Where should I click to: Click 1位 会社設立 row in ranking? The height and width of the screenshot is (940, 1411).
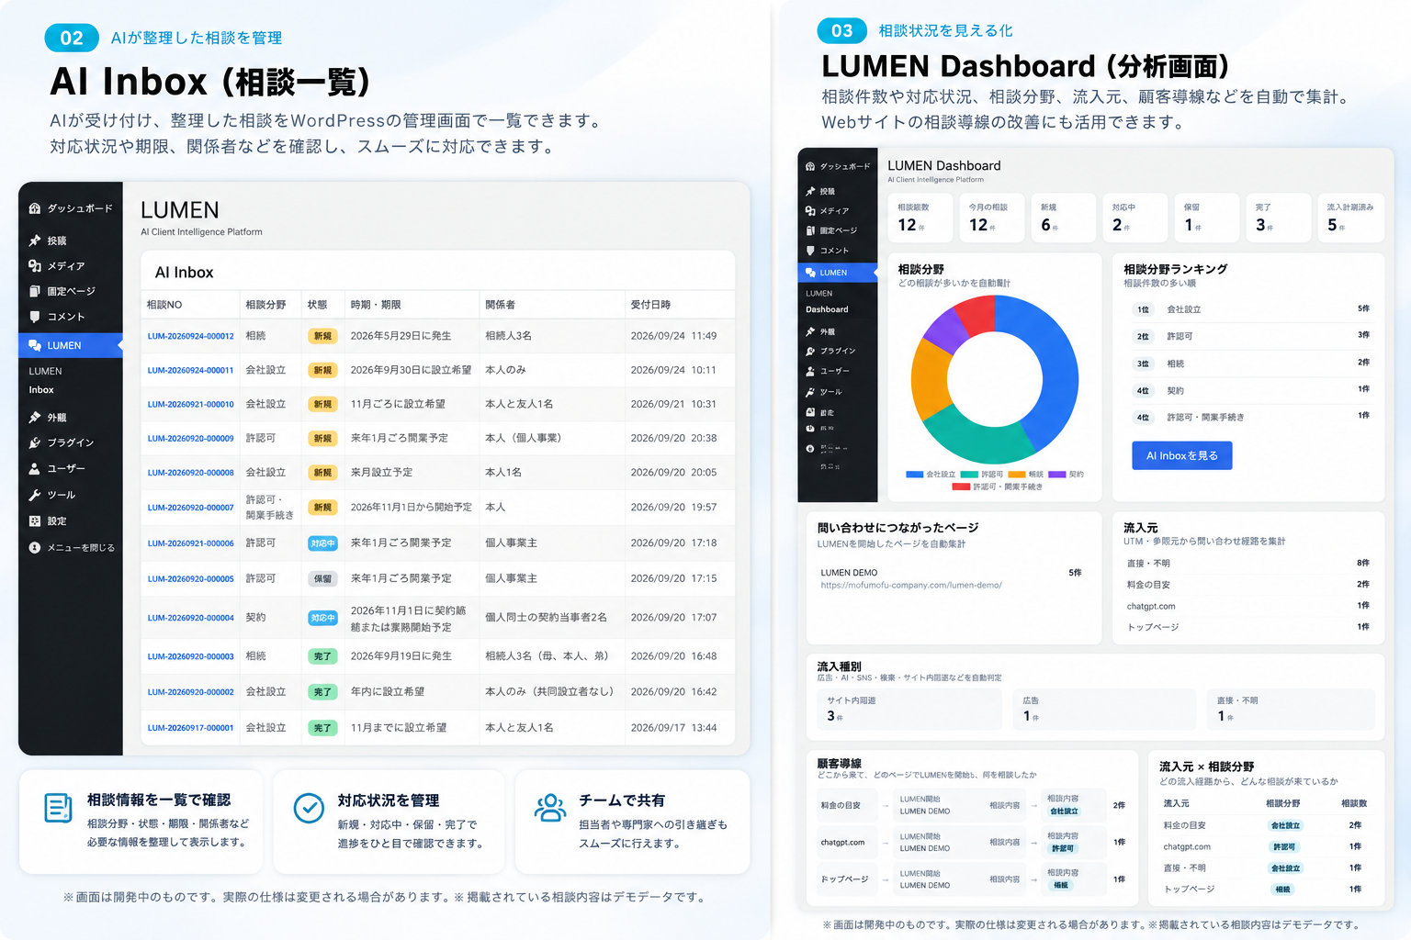pos(1251,309)
